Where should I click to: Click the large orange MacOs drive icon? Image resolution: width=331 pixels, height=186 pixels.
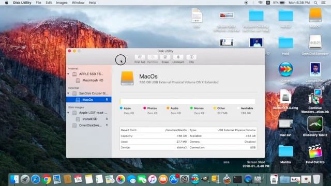tap(127, 78)
